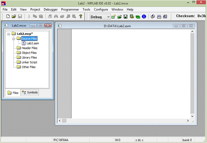Switch to the Files tab
207x143 pixels.
pyautogui.click(x=13, y=93)
